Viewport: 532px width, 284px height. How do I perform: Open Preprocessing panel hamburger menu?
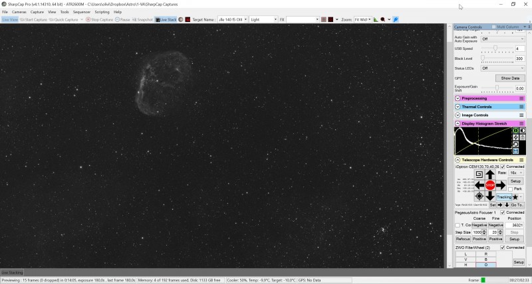521,98
